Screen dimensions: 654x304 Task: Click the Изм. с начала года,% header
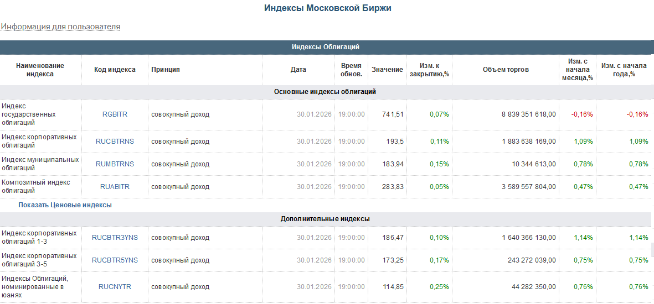point(624,70)
